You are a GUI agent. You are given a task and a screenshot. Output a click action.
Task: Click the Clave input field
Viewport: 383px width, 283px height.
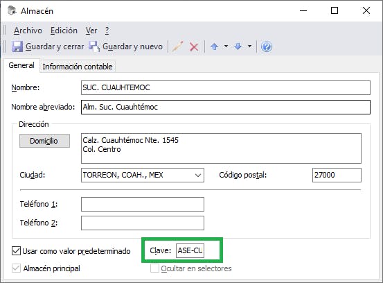pos(190,250)
